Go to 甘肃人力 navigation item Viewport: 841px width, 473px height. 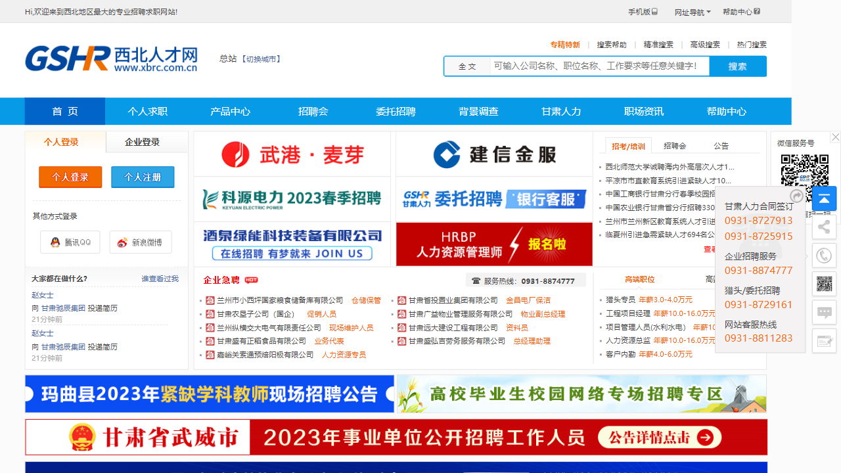[562, 111]
